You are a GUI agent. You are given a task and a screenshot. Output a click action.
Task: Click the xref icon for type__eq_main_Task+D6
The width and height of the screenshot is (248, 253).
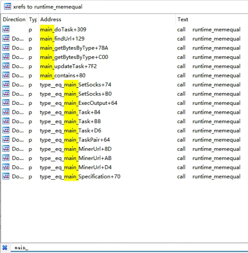[x=6, y=130]
